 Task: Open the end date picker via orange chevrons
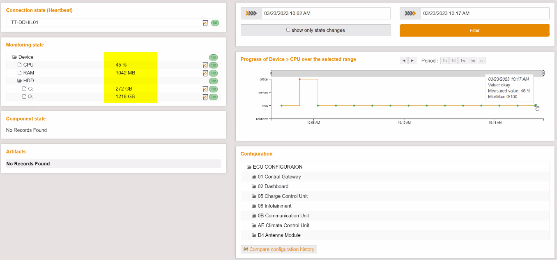tap(410, 13)
